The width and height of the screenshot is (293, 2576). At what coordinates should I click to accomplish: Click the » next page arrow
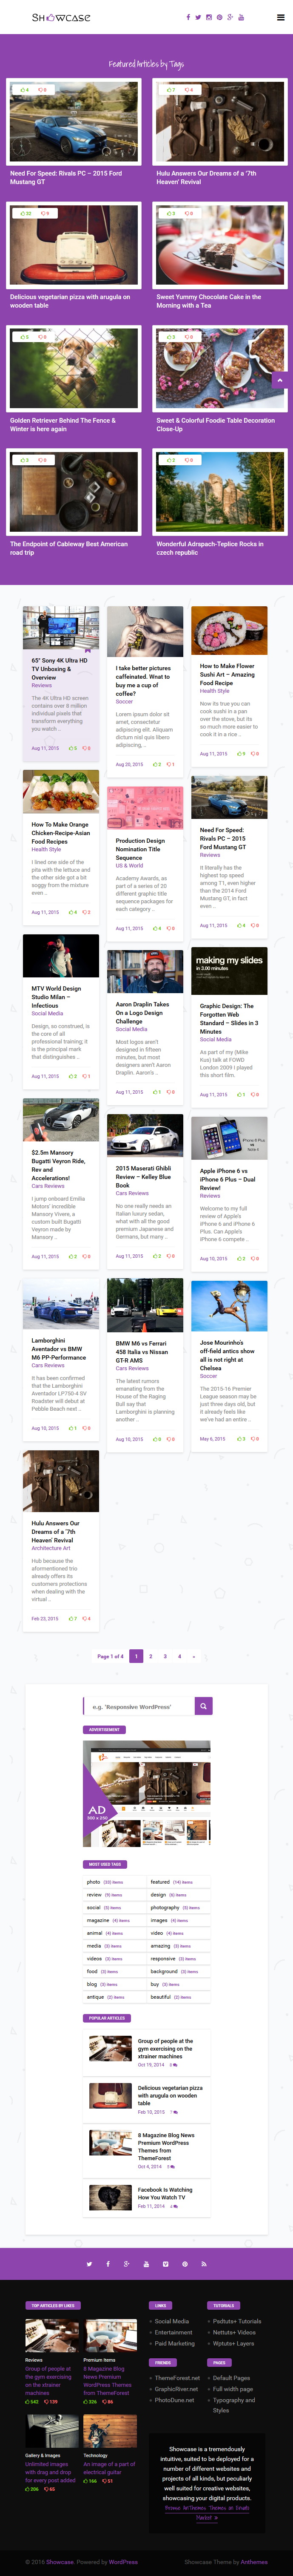click(x=193, y=1656)
